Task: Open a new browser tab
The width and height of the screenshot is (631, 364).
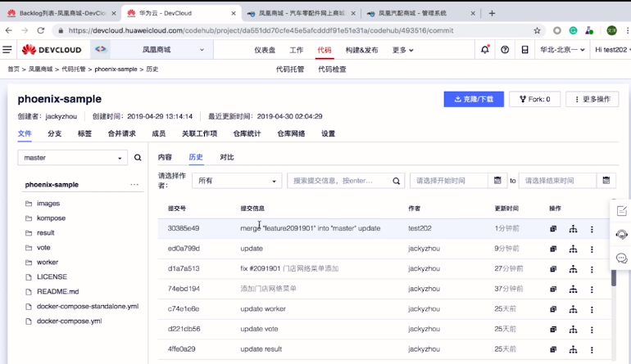Action: (x=492, y=13)
